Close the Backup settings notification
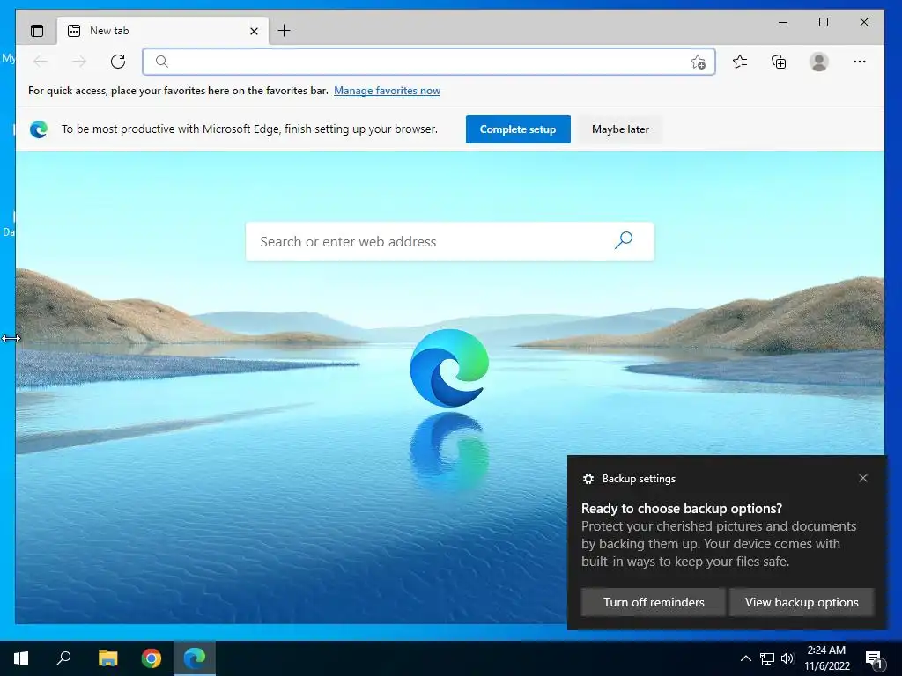This screenshot has height=676, width=902. (863, 478)
